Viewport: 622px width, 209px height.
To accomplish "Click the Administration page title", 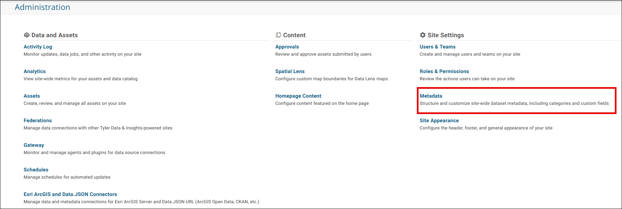I will (x=42, y=7).
